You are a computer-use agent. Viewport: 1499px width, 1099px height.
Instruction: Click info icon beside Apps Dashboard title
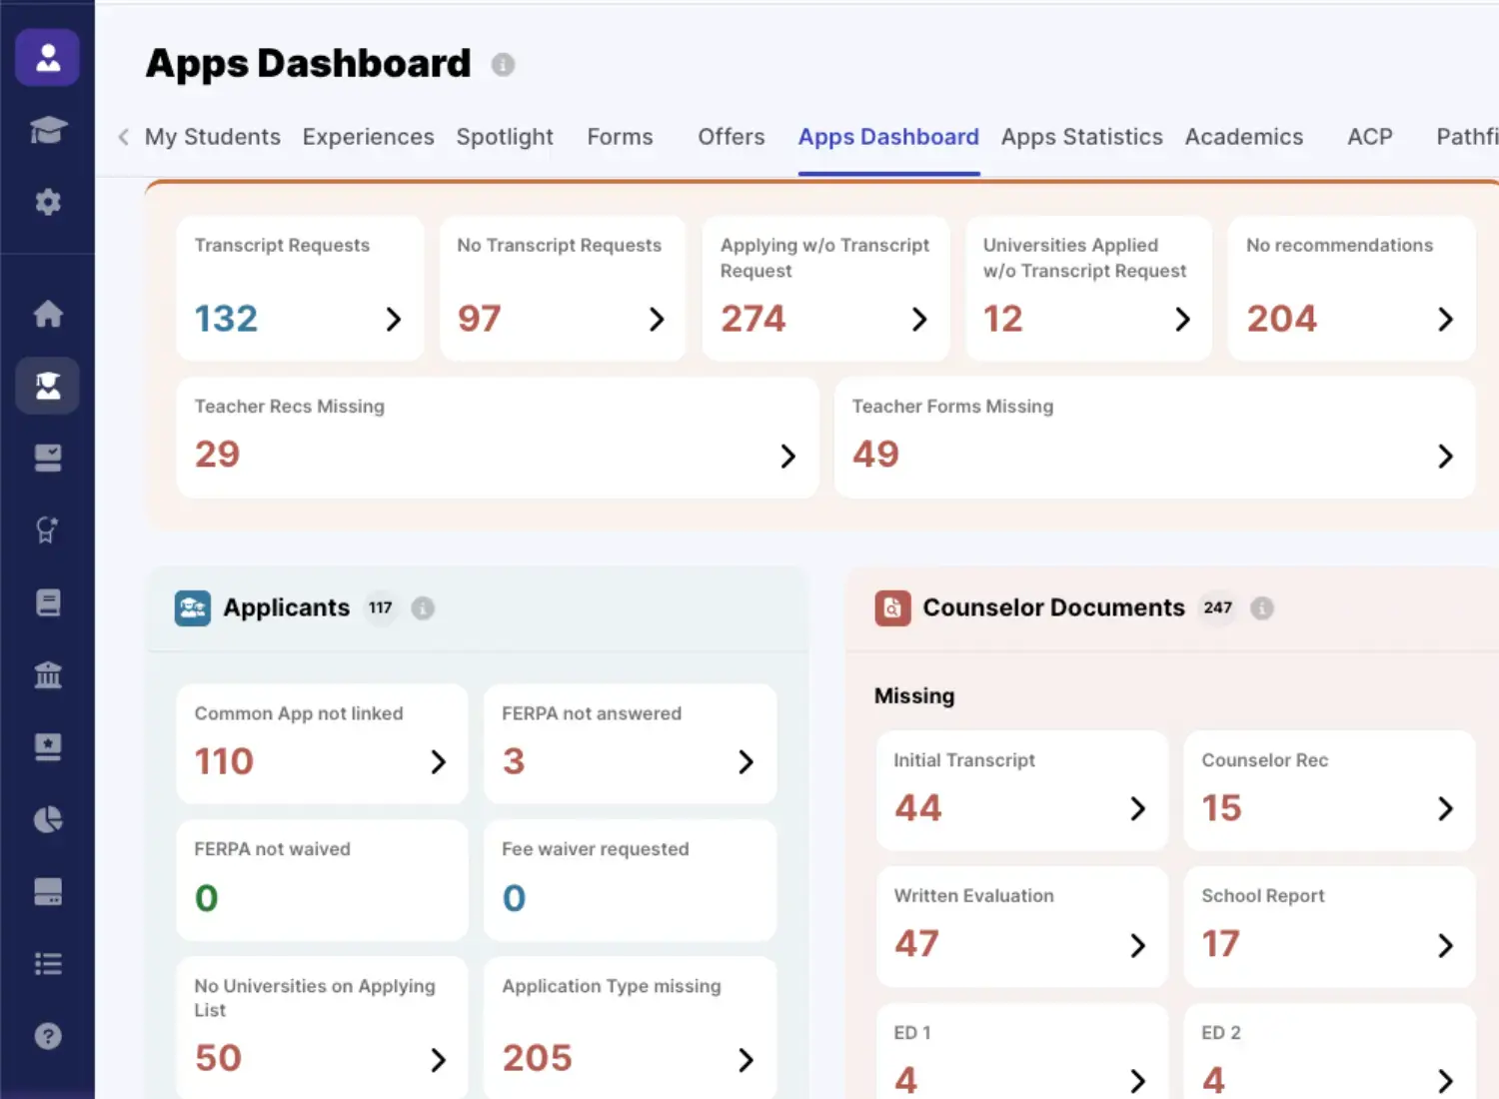(x=503, y=65)
